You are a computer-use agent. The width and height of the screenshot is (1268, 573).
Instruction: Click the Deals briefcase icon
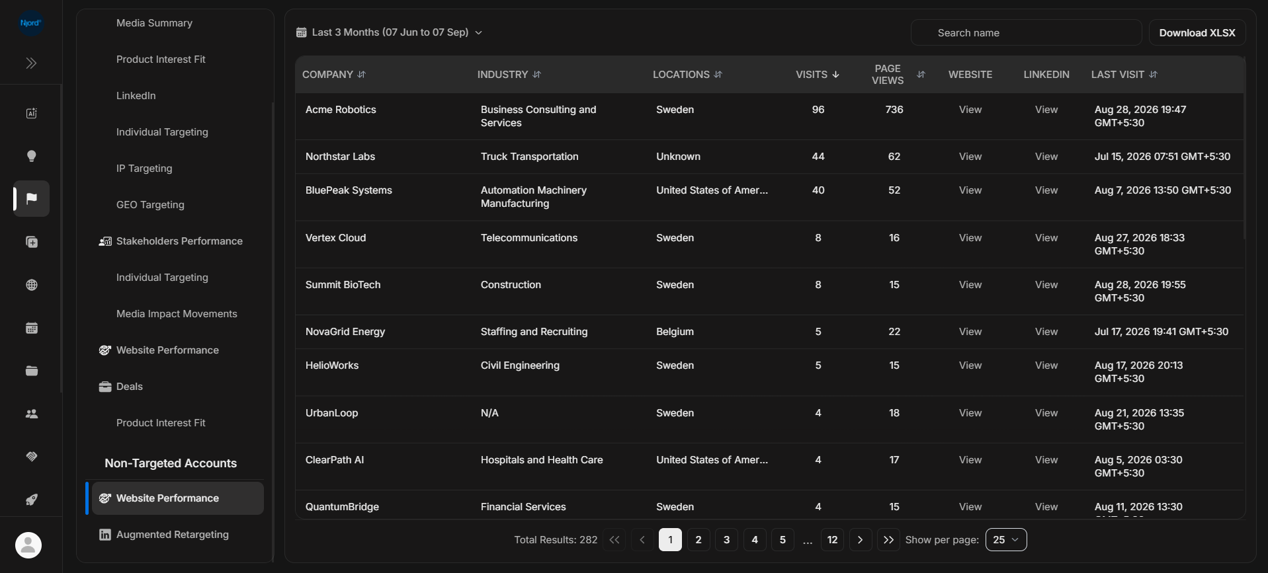point(105,387)
